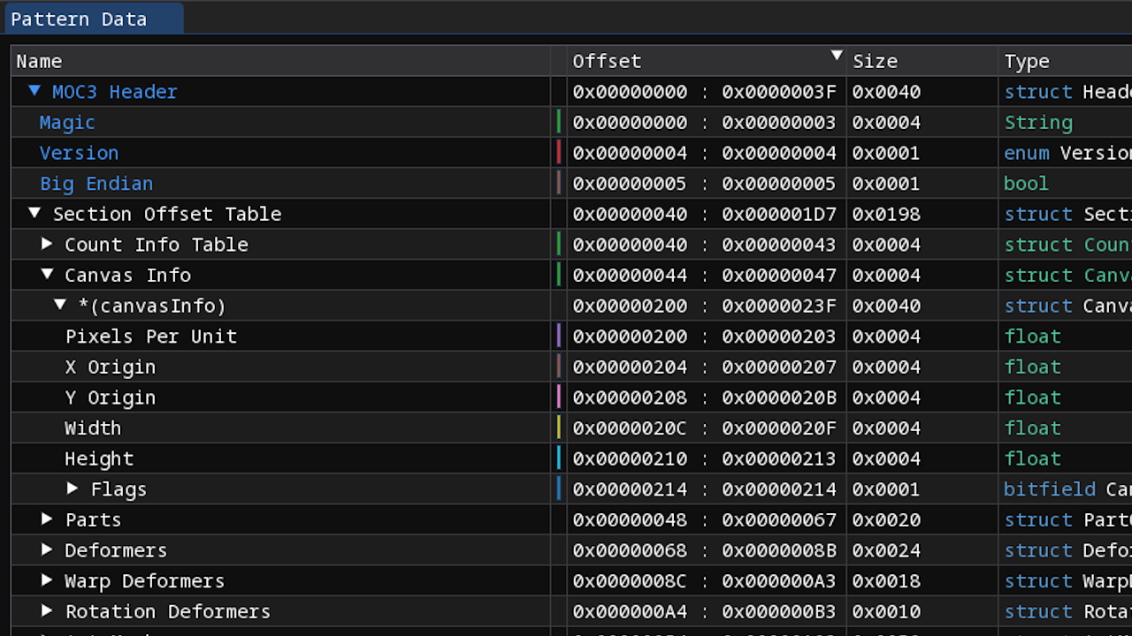
Task: Click the green color bar for Magic
Action: point(559,122)
